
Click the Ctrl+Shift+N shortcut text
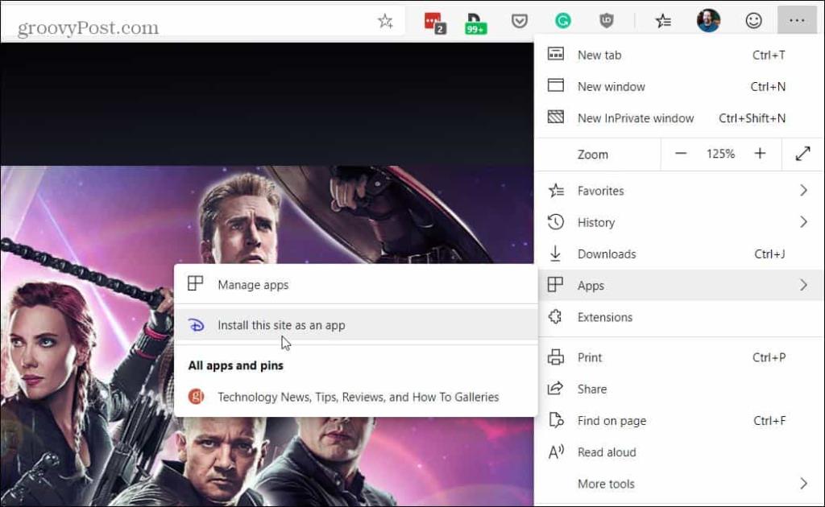[x=752, y=117]
